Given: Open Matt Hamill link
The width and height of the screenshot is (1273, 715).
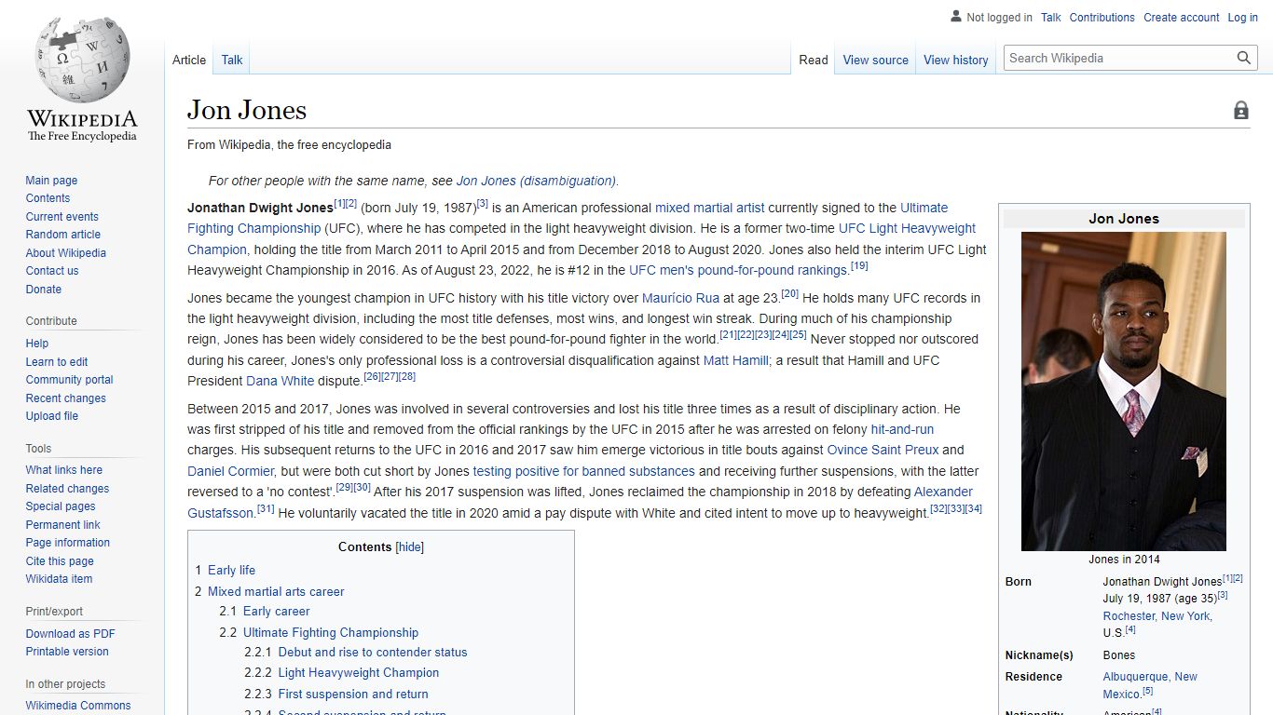Looking at the screenshot, I should pyautogui.click(x=736, y=360).
